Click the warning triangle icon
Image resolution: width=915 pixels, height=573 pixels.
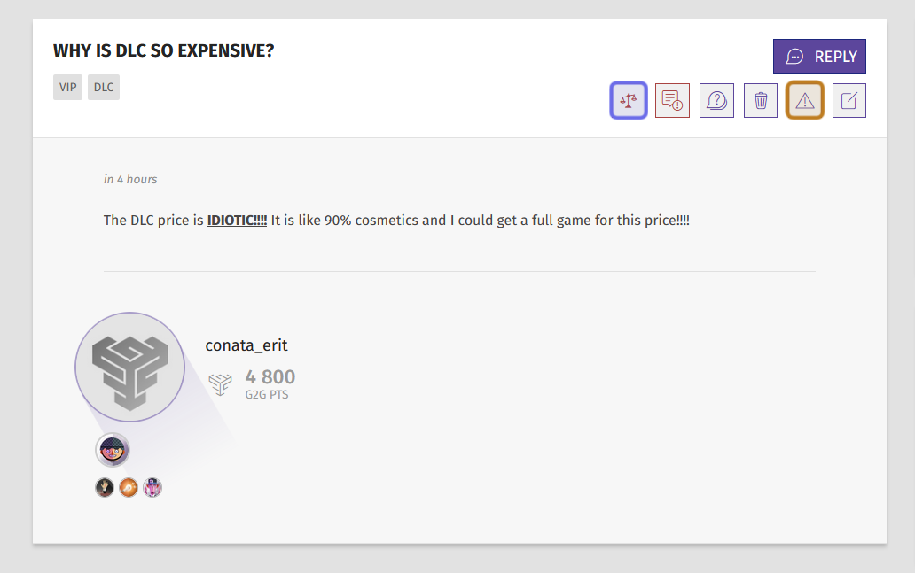[x=805, y=100]
